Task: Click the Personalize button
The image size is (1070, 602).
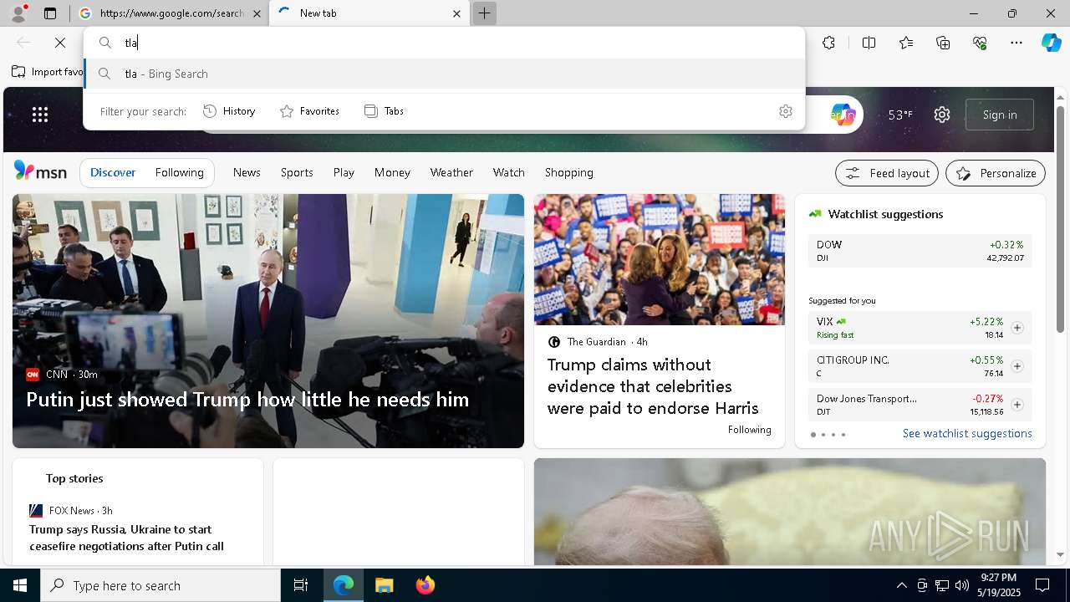Action: (996, 173)
